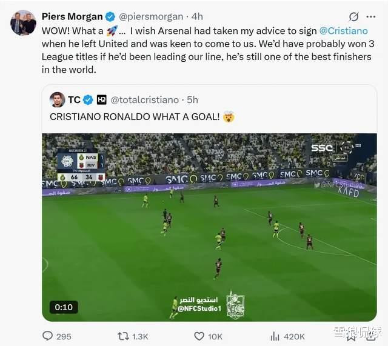Open the @Cristiano mention link
The image size is (388, 346).
tap(344, 31)
